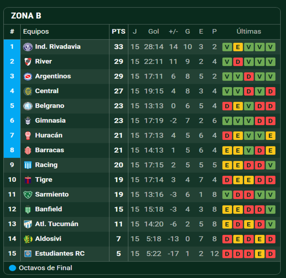The width and height of the screenshot is (286, 278).
Task: Open the Sarmiento team link
Action: click(52, 194)
